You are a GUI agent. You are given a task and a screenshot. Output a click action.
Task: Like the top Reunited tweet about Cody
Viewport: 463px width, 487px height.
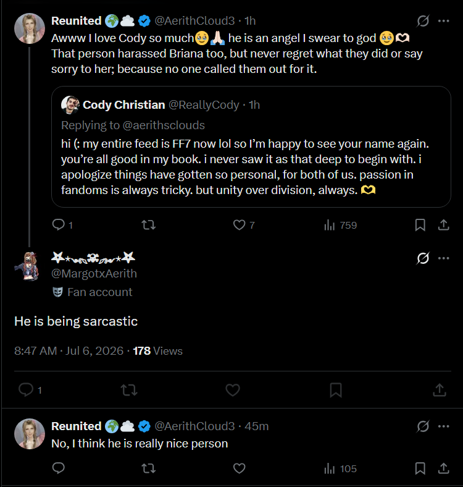point(239,225)
